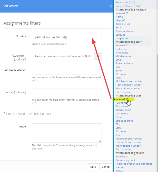Viewport: 158px width, 172px height.
Task: Select Full name under Attendance log staff
Action: [x=121, y=49]
